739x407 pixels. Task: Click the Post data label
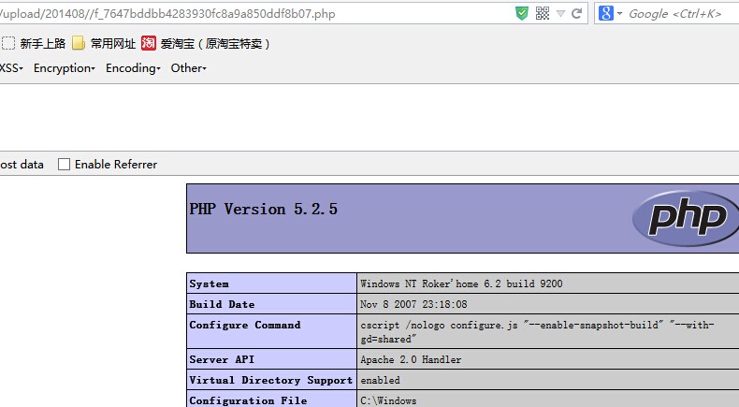coord(22,164)
